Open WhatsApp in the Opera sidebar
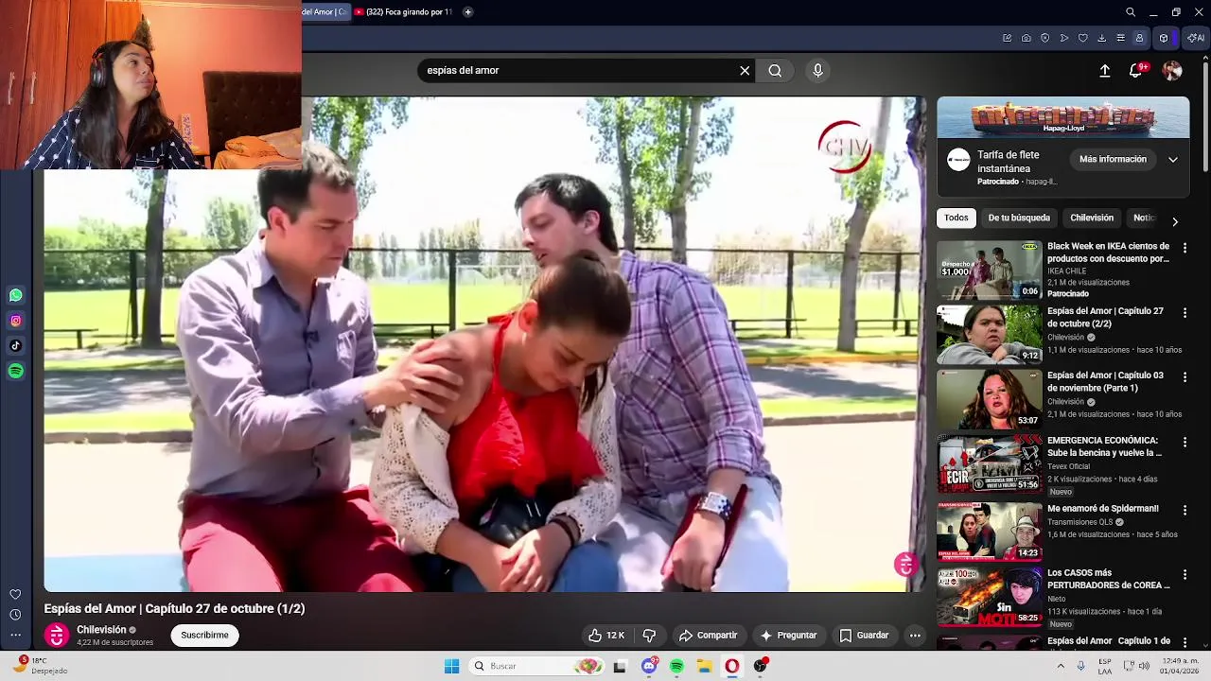This screenshot has height=681, width=1211. pos(15,295)
